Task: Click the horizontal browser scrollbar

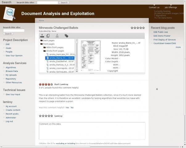Action: 46,147
